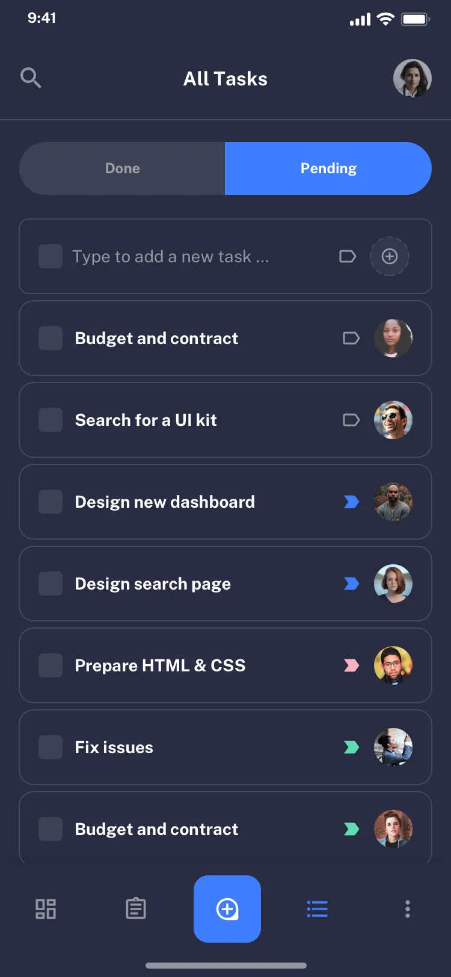Click the green flag on the bottom Budget and contract
451x977 pixels.
coord(351,829)
